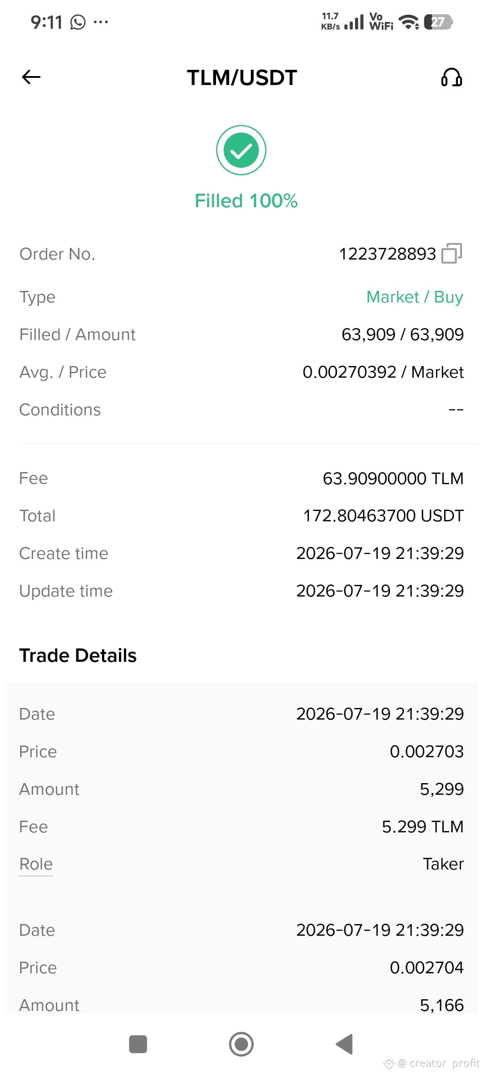
Task: Copy the order number with the copy icon
Action: 452,254
